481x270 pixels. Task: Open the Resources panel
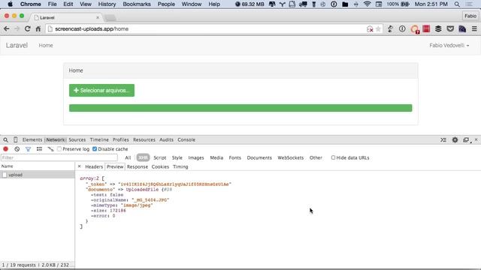(x=144, y=139)
